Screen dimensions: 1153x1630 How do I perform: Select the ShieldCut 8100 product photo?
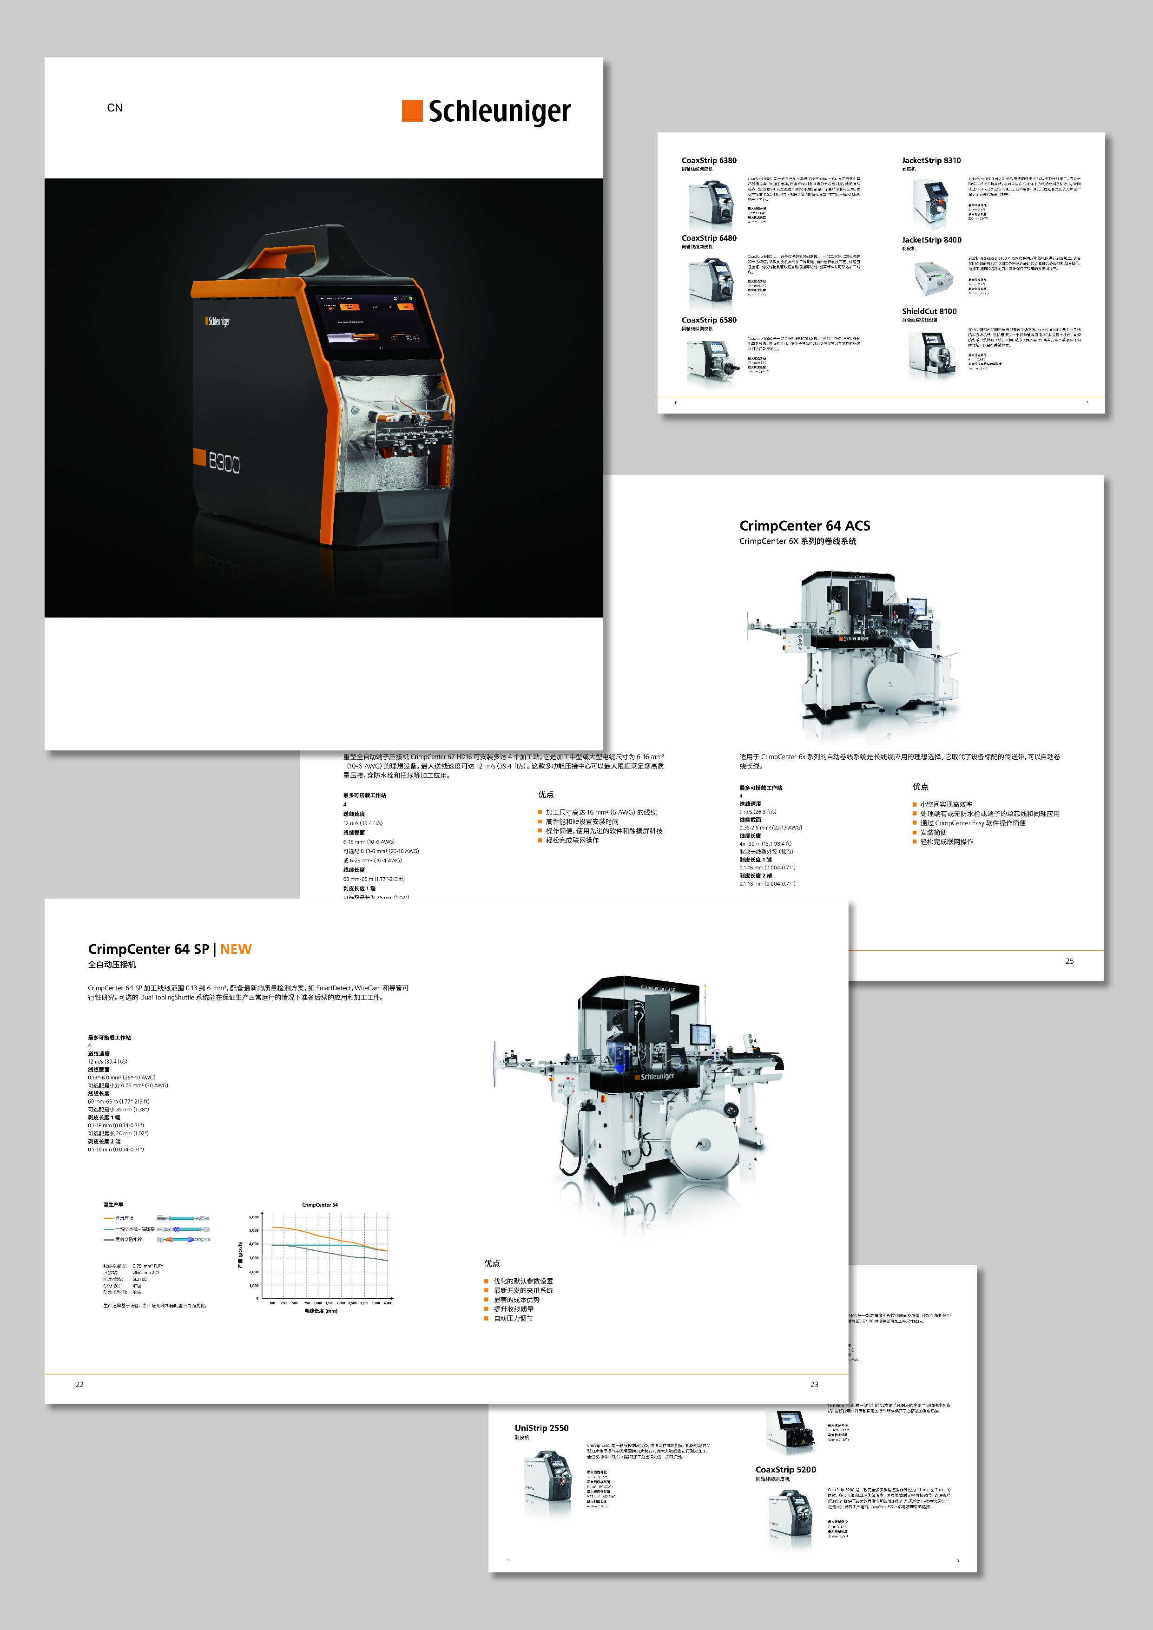pyautogui.click(x=931, y=353)
